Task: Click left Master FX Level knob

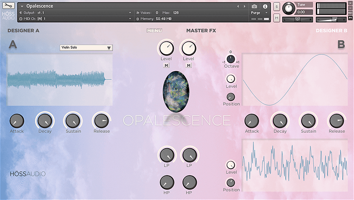Action: point(166,48)
